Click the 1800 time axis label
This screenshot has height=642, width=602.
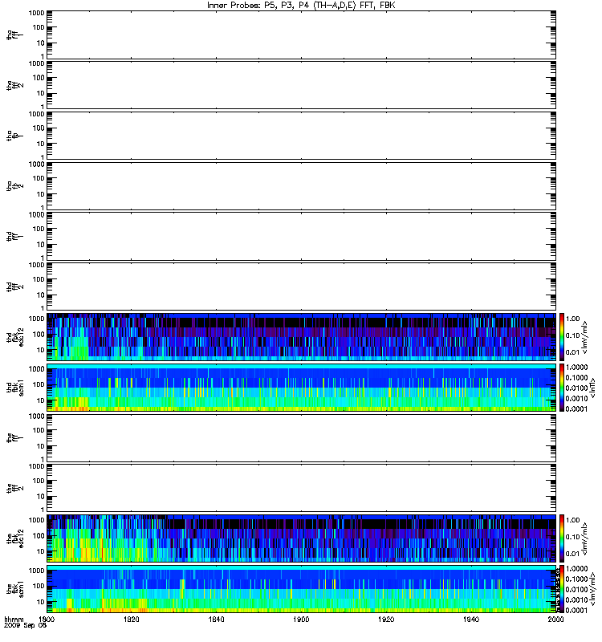(47, 619)
